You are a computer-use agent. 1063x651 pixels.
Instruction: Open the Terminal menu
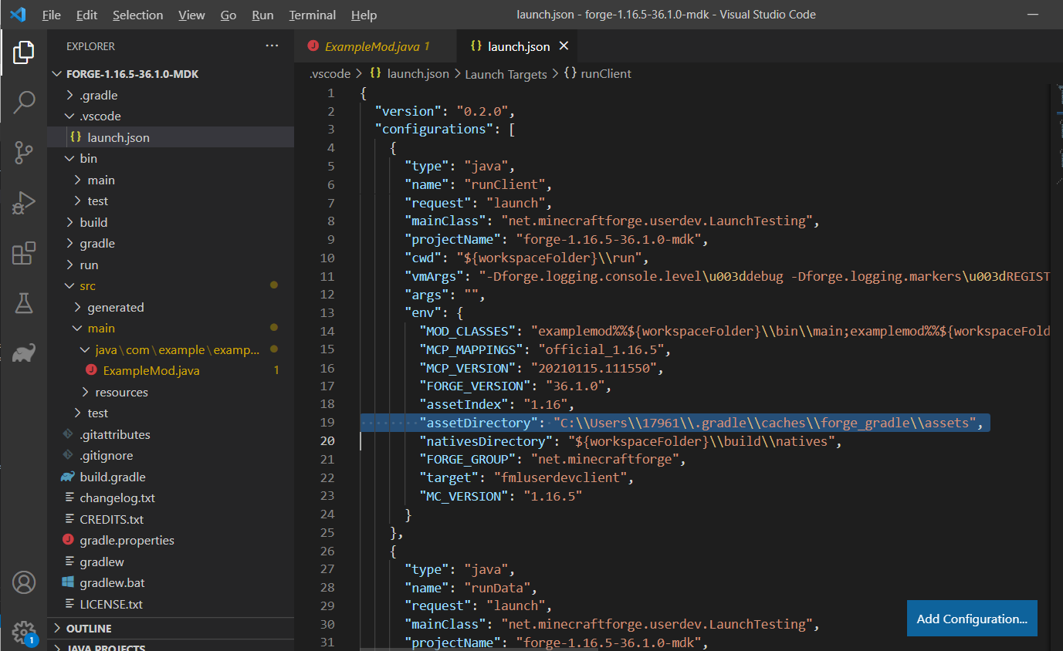pyautogui.click(x=312, y=15)
